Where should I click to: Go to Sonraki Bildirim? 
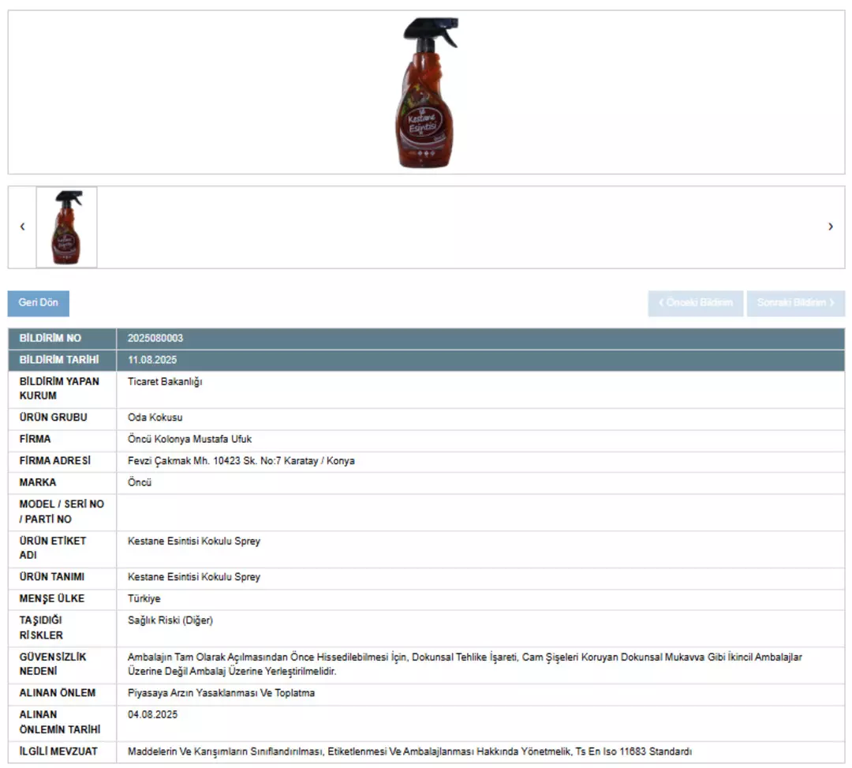click(x=795, y=303)
